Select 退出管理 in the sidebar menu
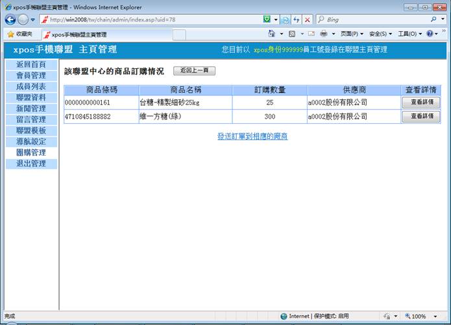This screenshot has height=325, width=451. [31, 164]
